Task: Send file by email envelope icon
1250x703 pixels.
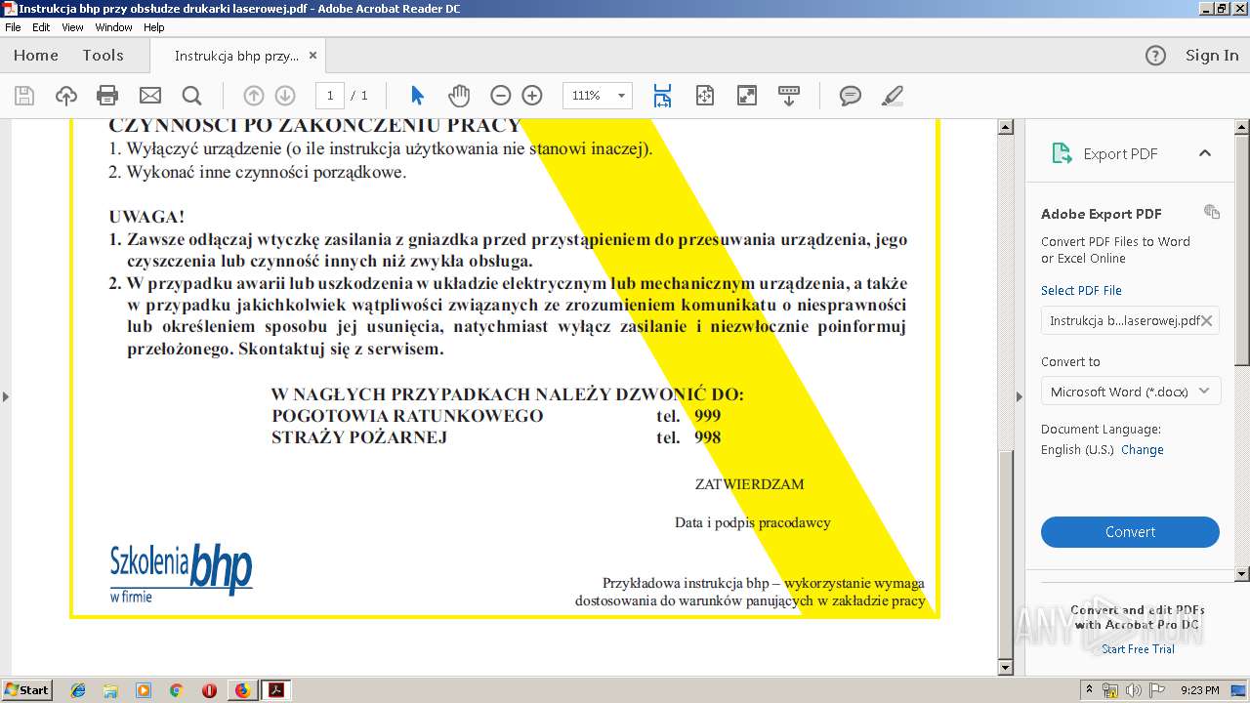Action: point(149,96)
